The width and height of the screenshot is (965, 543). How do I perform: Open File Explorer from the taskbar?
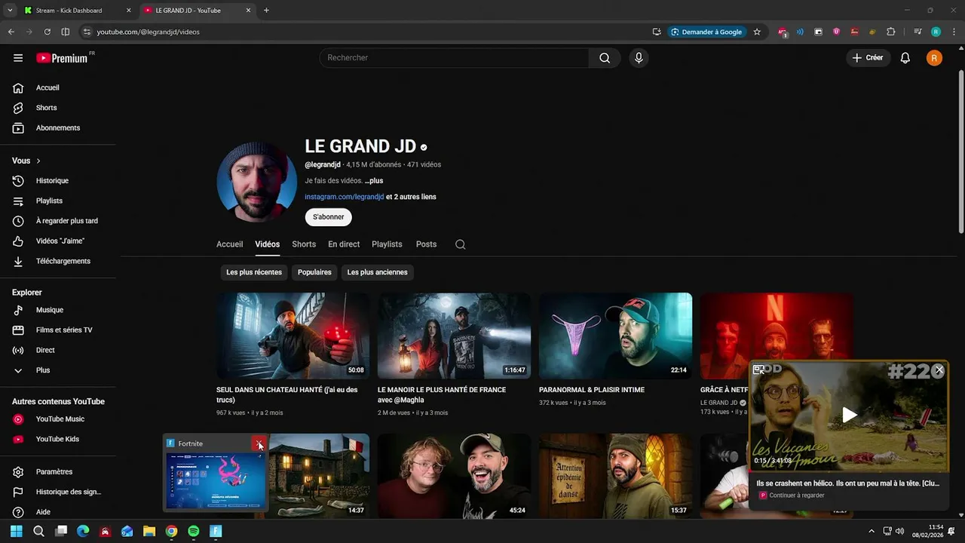point(149,531)
